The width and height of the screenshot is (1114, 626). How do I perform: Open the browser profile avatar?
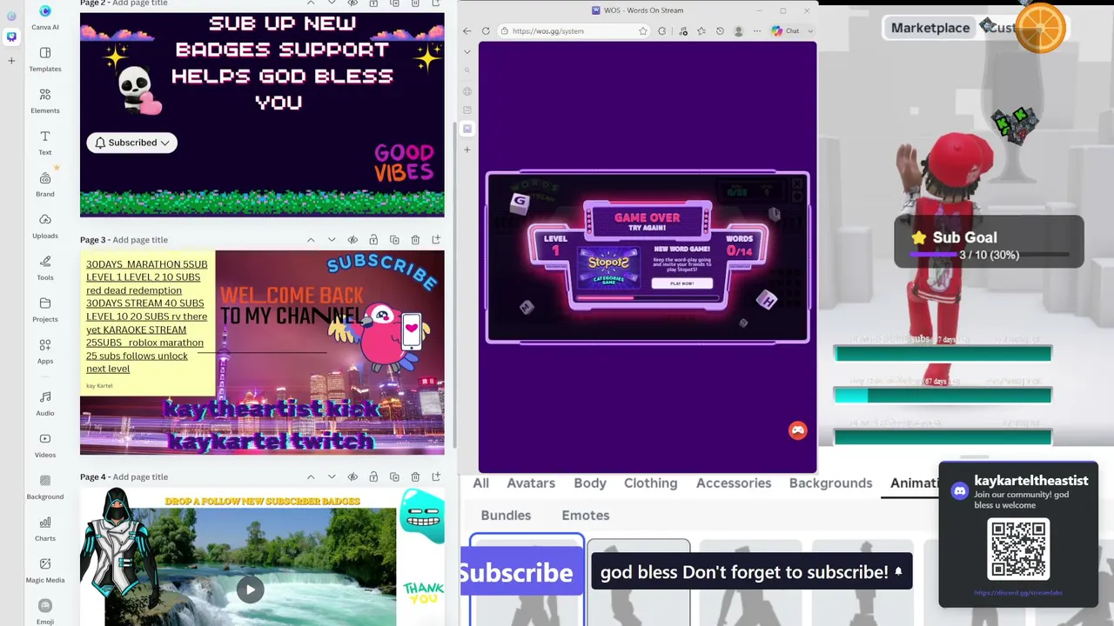point(739,31)
